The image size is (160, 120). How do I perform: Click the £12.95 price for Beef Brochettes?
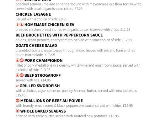127,40
